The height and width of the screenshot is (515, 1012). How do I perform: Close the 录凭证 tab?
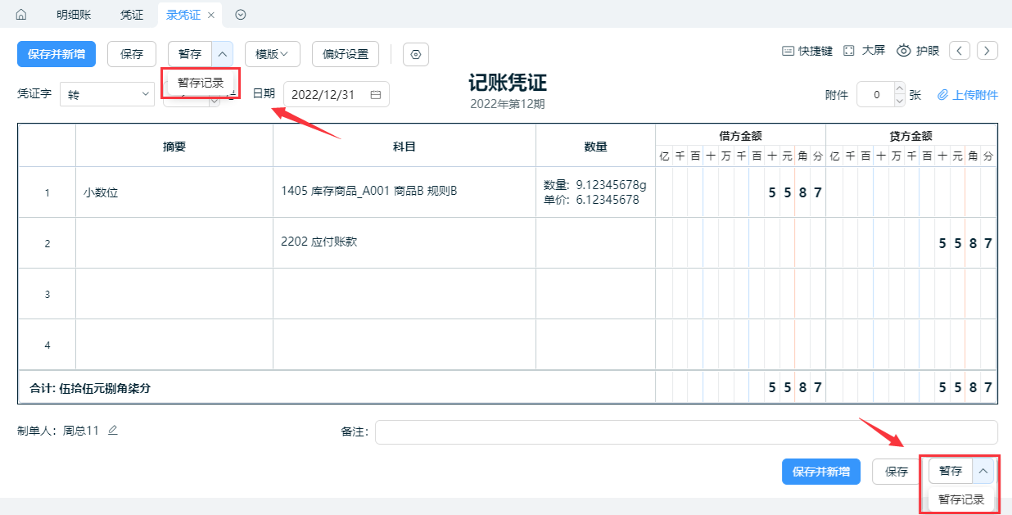(x=211, y=15)
